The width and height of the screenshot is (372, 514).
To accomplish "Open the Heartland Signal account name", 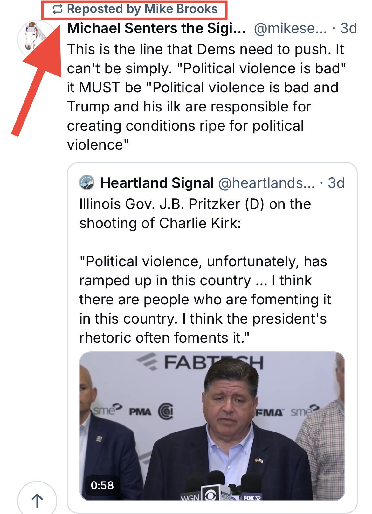I will point(157,183).
